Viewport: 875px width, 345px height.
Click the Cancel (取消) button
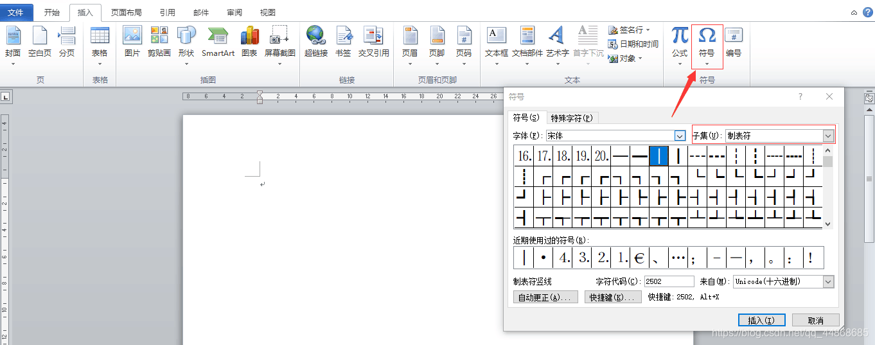tap(816, 320)
